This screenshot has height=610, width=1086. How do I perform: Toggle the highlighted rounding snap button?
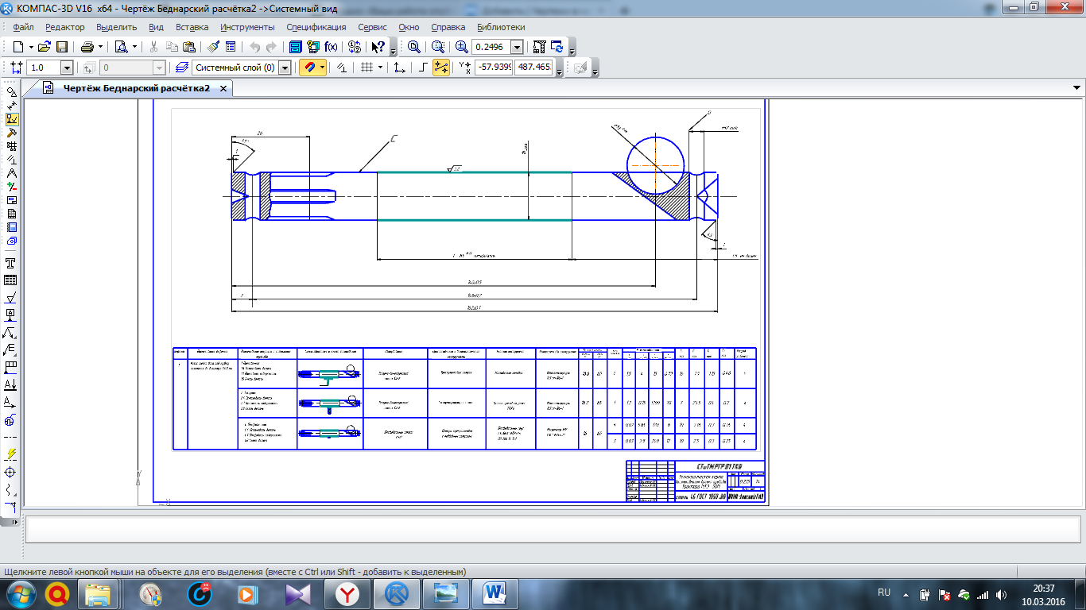(441, 68)
